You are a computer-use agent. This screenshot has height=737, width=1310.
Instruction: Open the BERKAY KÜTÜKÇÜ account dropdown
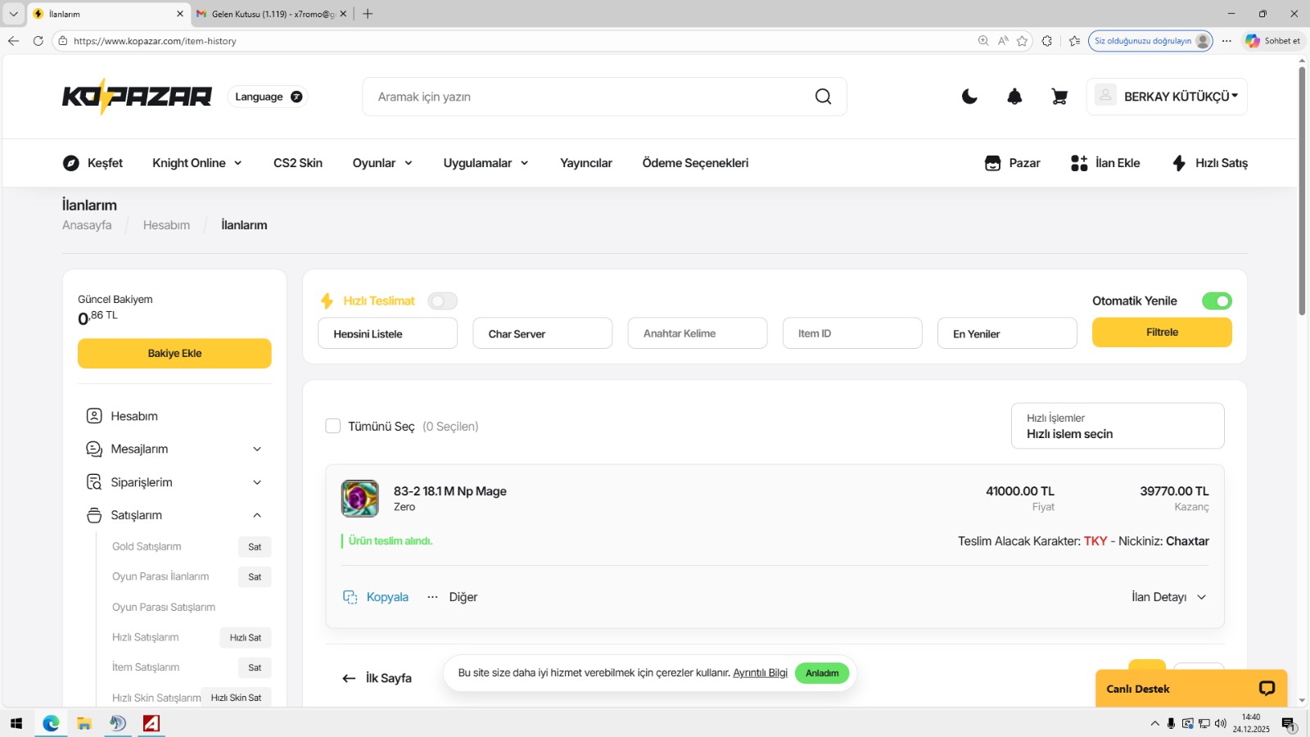click(x=1167, y=97)
